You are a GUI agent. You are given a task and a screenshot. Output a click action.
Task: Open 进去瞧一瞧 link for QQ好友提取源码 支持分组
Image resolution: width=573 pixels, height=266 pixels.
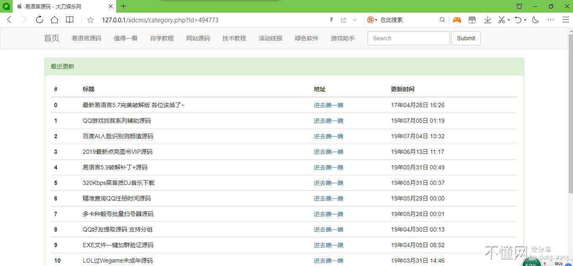328,229
